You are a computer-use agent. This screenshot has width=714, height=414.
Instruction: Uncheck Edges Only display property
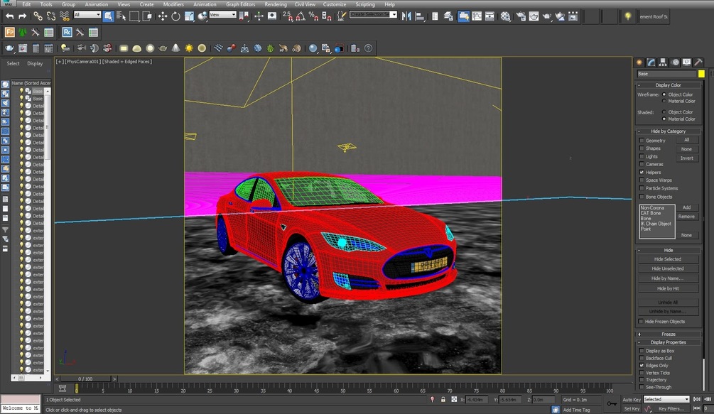click(x=642, y=365)
